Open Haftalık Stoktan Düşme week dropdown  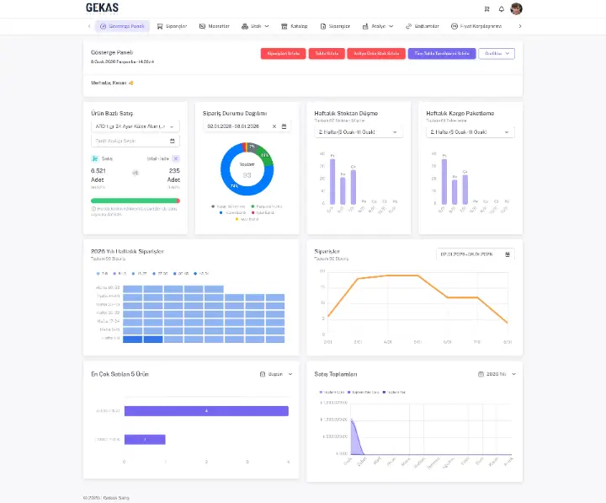358,132
